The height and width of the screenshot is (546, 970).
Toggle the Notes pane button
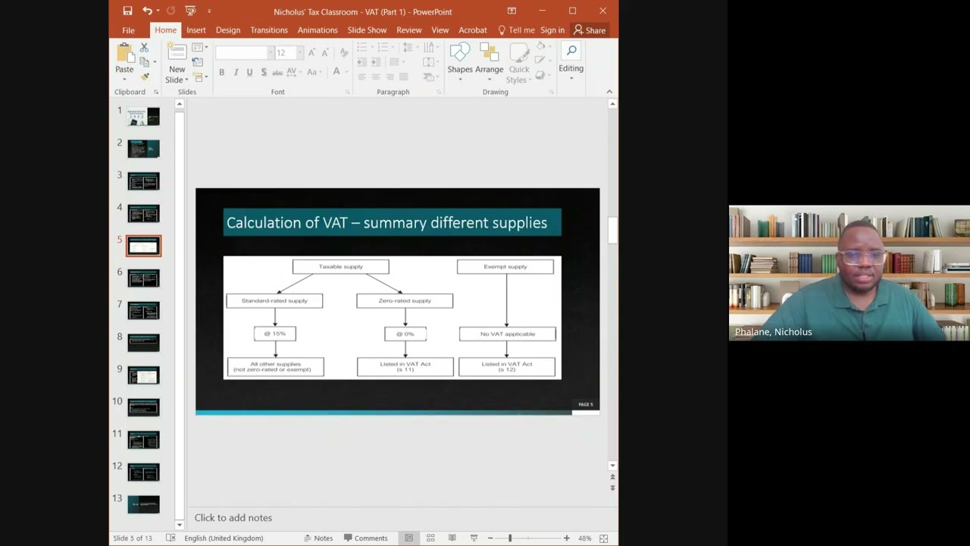point(318,538)
